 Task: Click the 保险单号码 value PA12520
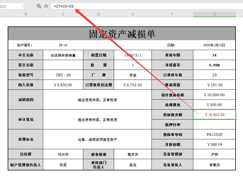pos(214,135)
